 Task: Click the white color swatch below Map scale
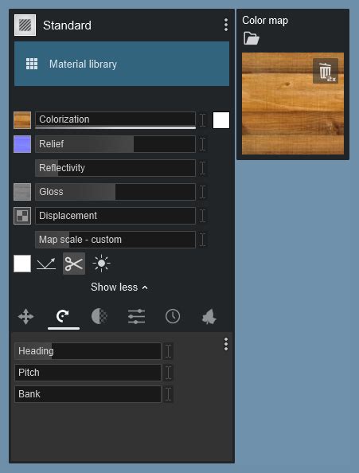[22, 264]
